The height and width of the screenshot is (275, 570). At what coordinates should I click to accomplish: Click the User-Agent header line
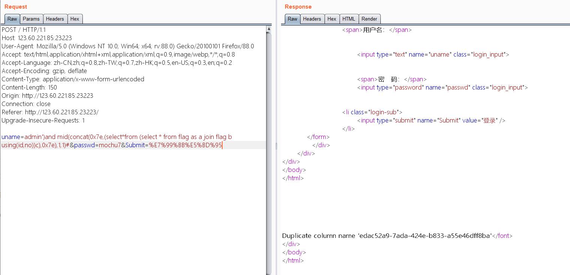(128, 46)
